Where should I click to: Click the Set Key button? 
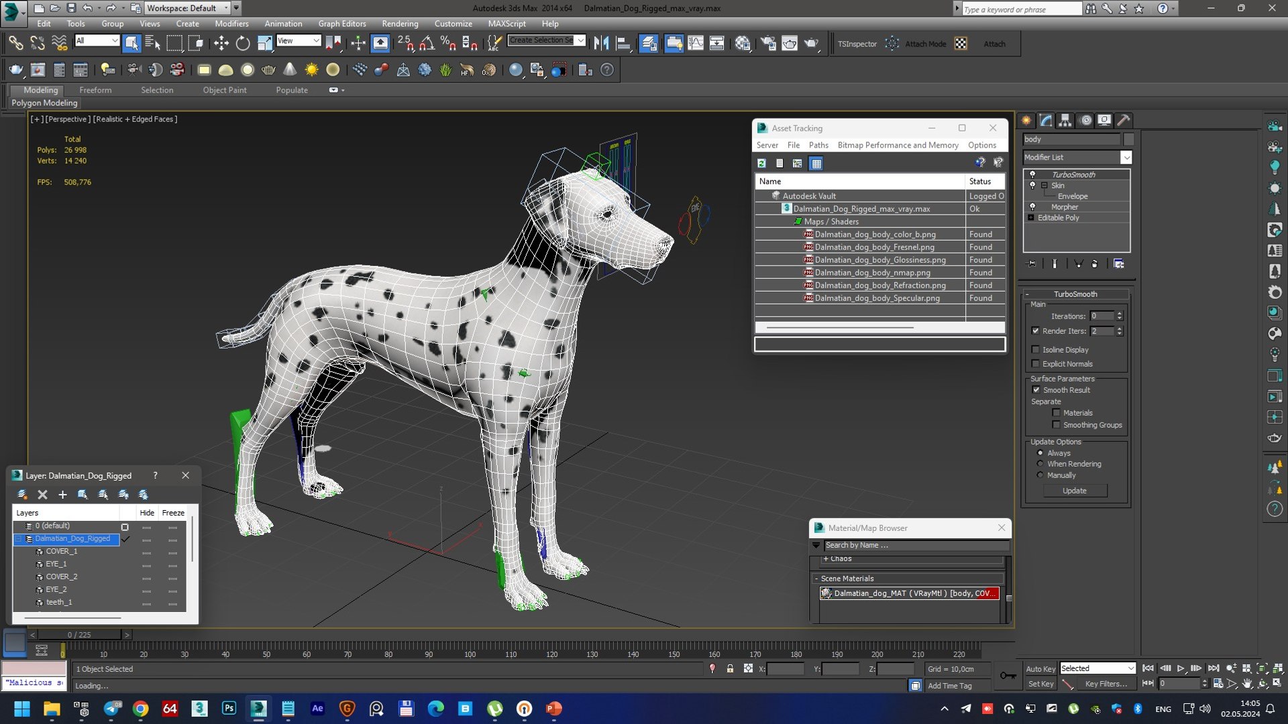[1041, 684]
